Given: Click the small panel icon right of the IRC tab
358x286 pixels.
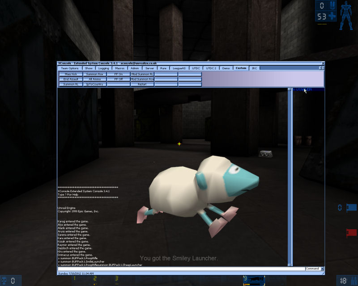Looking at the screenshot, I should click(320, 68).
